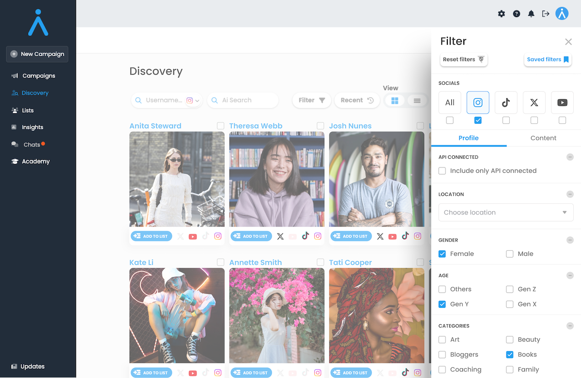Click the Reset filters button
The width and height of the screenshot is (581, 378).
[463, 60]
